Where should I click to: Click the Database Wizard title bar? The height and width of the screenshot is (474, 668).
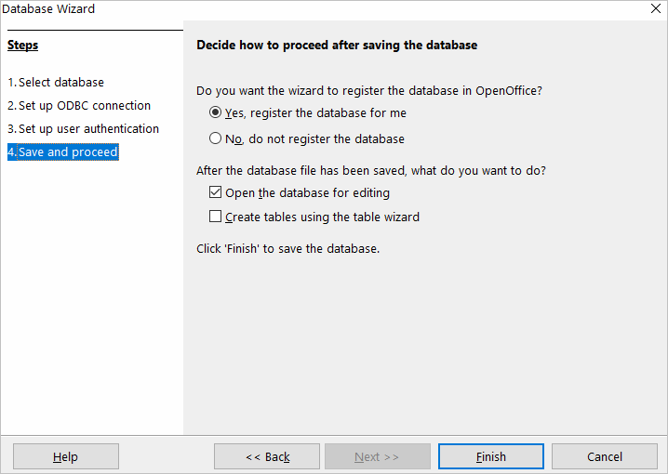[279, 9]
